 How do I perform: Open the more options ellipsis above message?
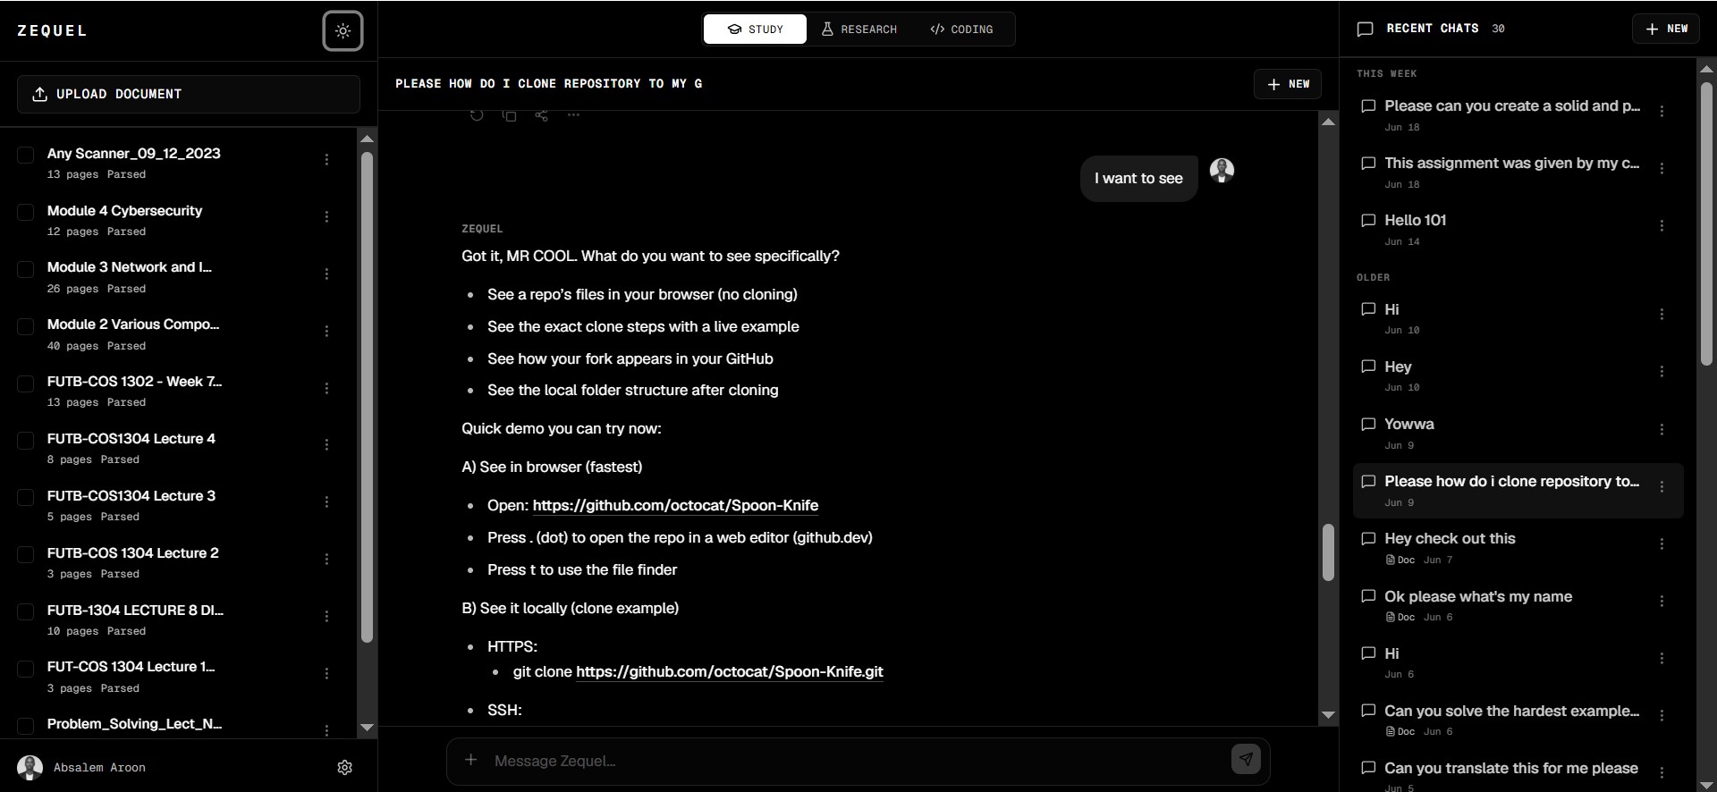[573, 114]
